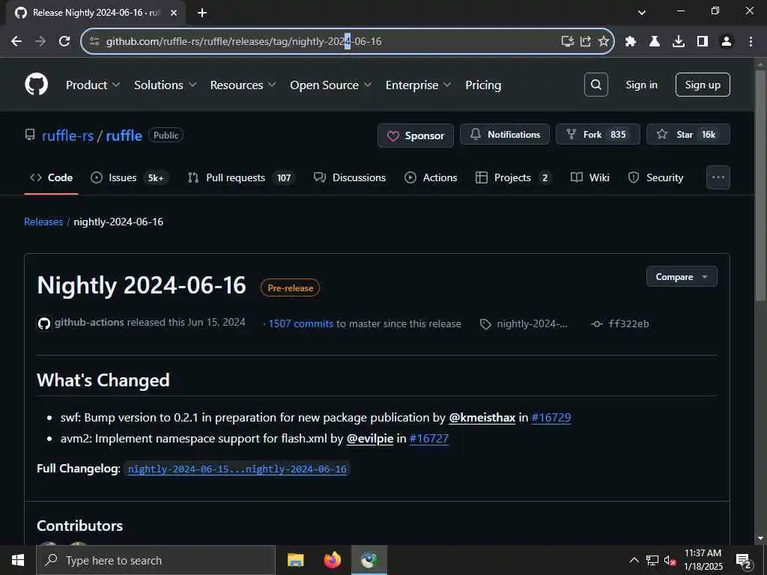Click the Notifications bell button
This screenshot has height=575, width=767.
coord(505,134)
